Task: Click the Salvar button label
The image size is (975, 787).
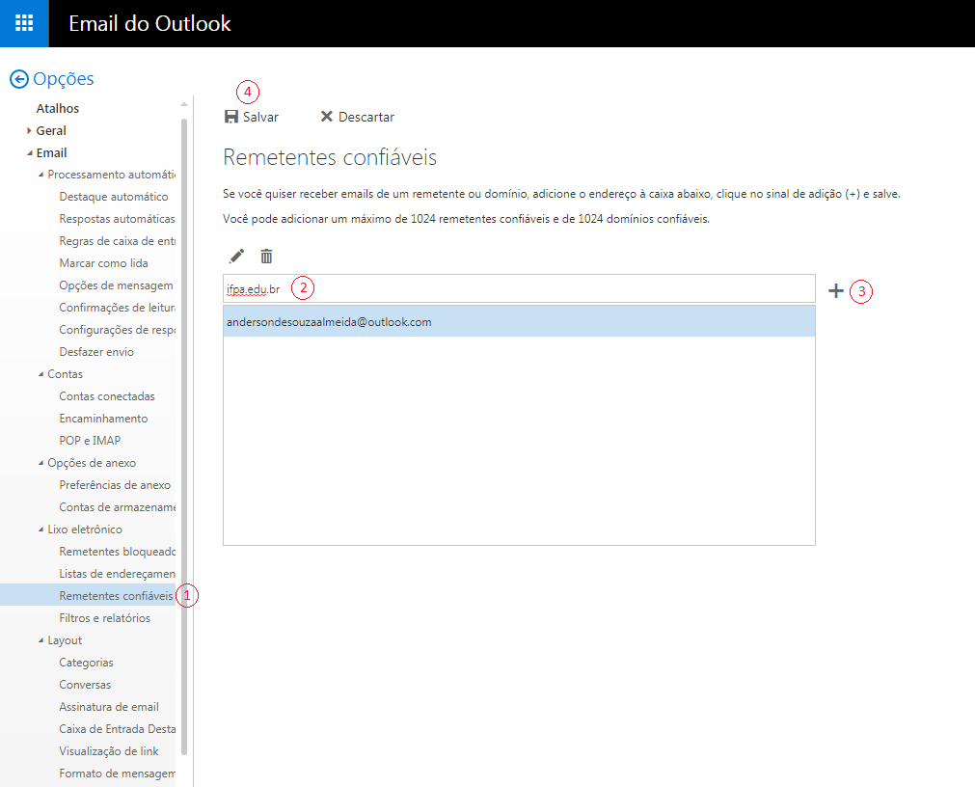Action: [x=260, y=117]
